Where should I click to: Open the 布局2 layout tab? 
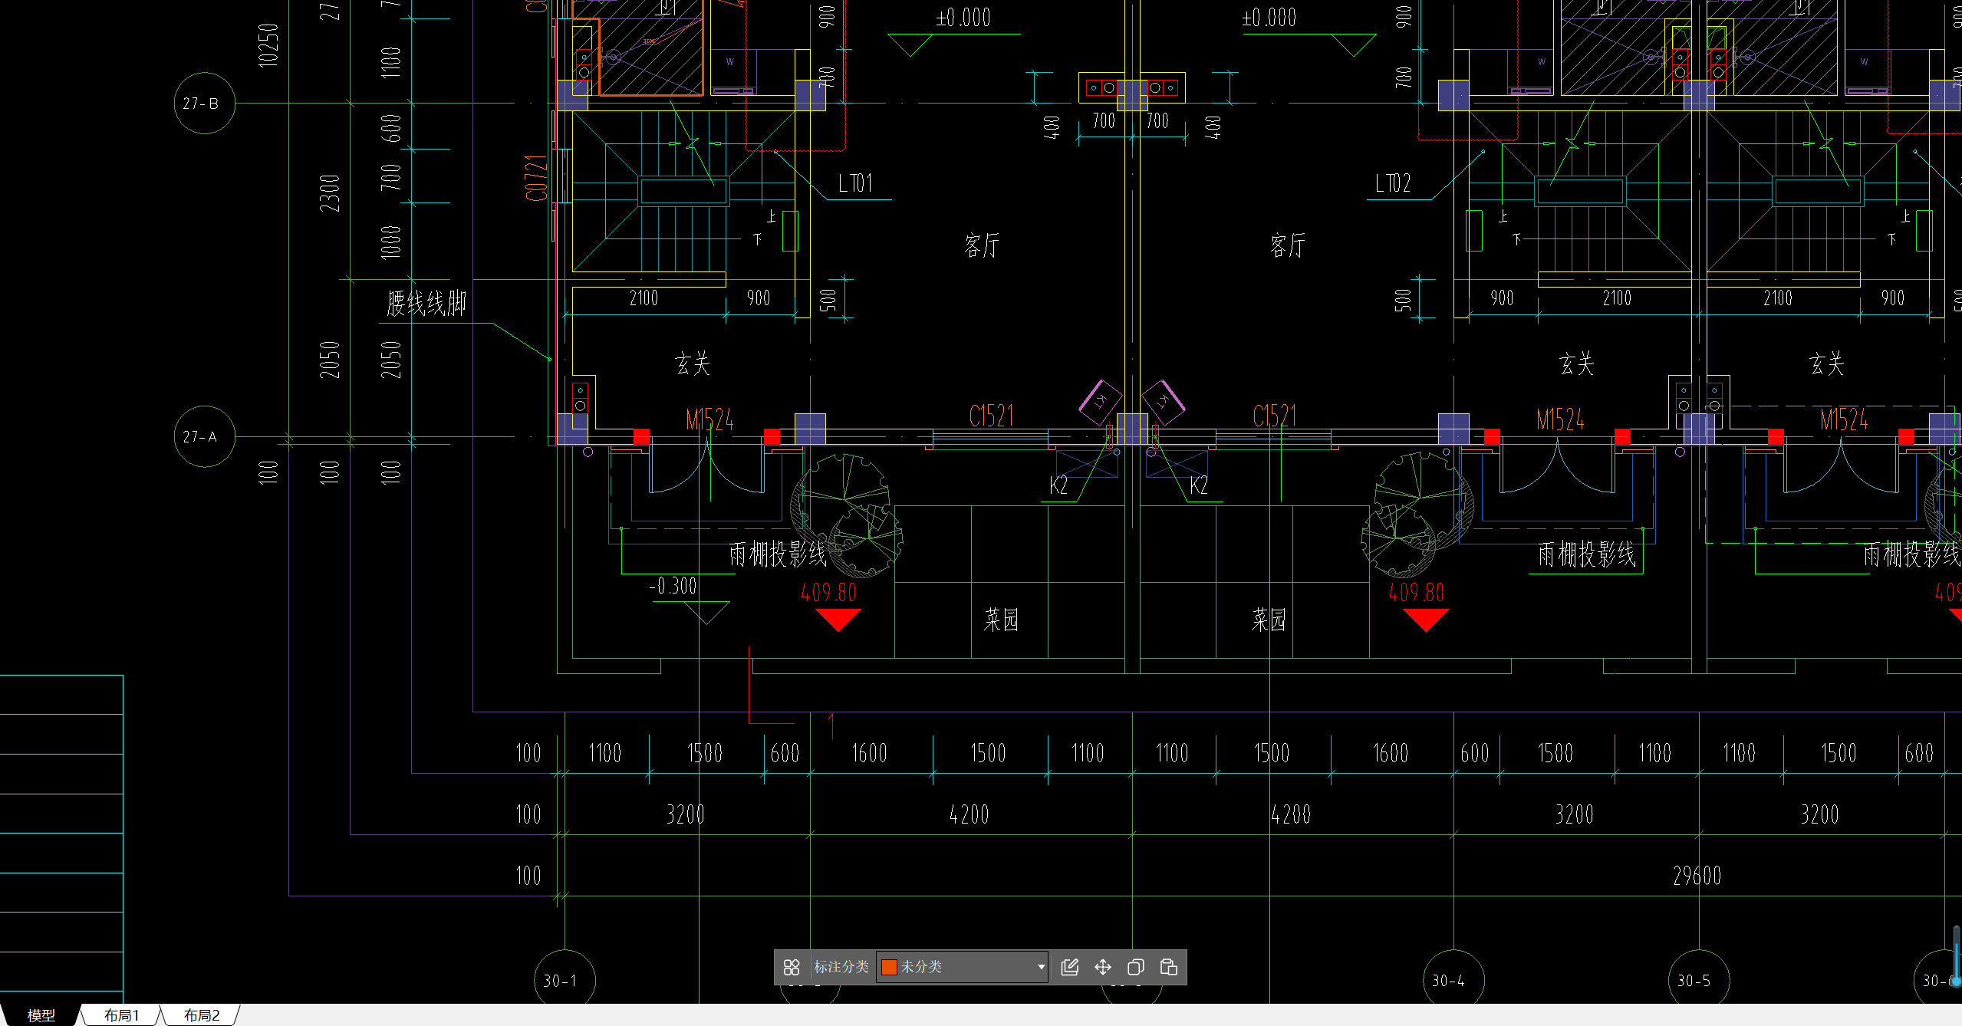pos(201,1015)
